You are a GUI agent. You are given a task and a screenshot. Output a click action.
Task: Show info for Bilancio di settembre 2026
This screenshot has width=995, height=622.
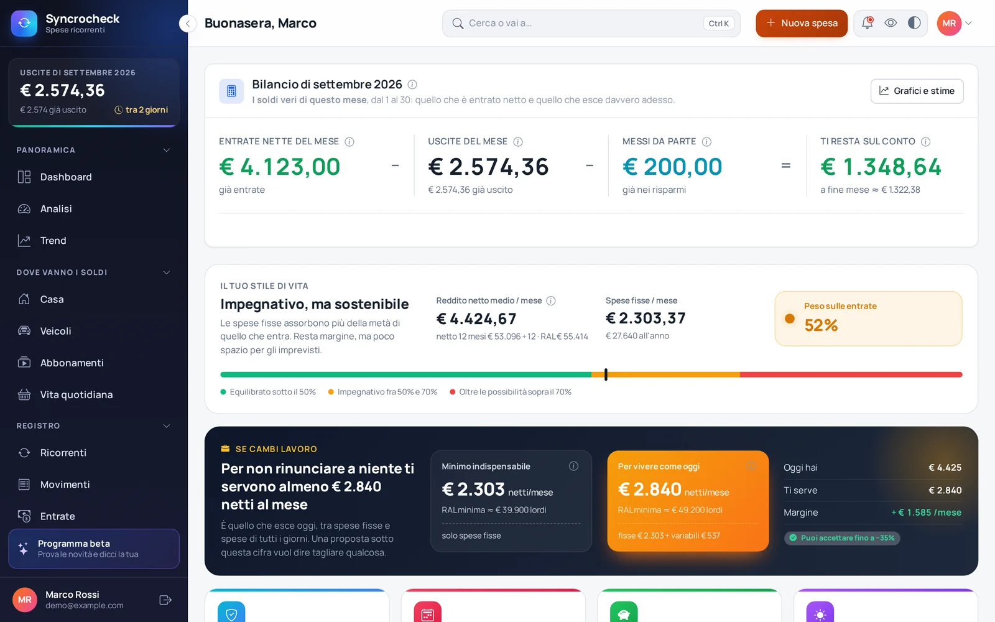coord(412,85)
